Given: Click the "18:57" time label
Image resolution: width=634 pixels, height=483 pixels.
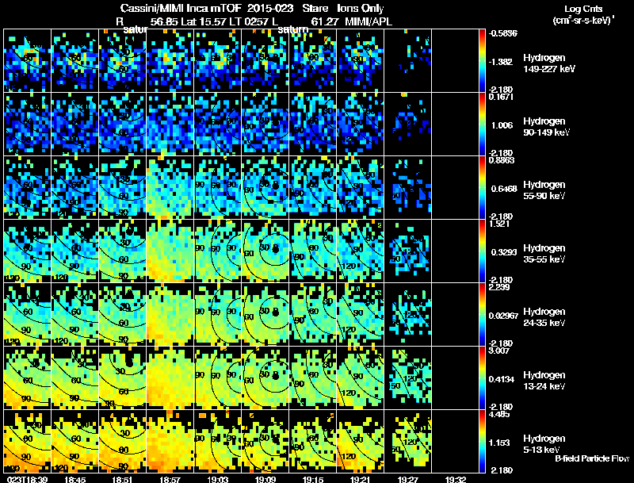Looking at the screenshot, I should click(170, 479).
